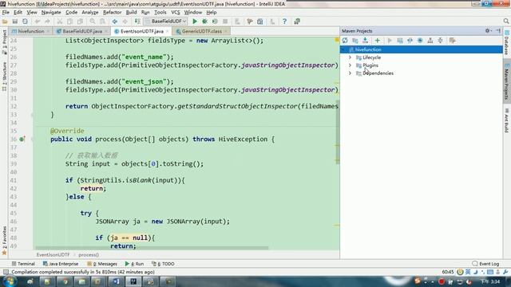Open the Navigate menu
Image resolution: width=511 pixels, height=287 pixels.
tap(51, 13)
